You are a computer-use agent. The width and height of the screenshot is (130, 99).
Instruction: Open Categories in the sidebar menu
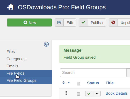tap(16, 59)
